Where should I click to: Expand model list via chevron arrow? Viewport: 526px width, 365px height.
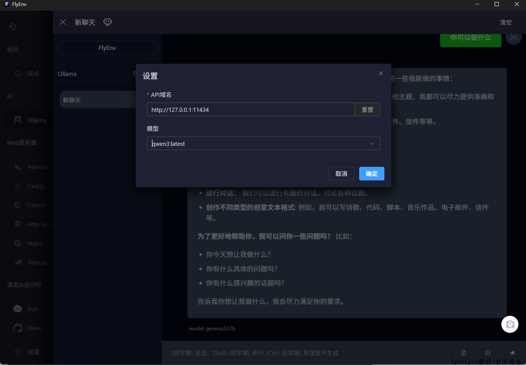372,144
